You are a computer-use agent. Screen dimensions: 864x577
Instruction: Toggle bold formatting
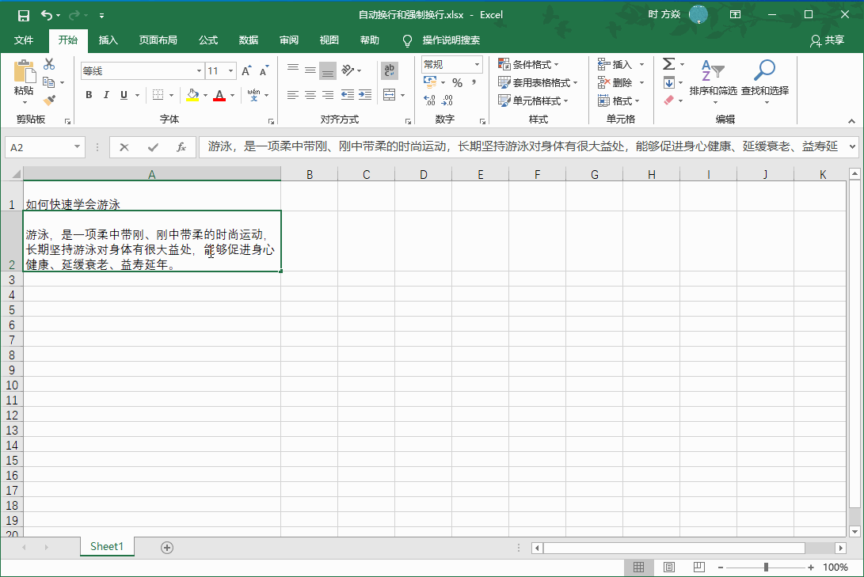88,95
